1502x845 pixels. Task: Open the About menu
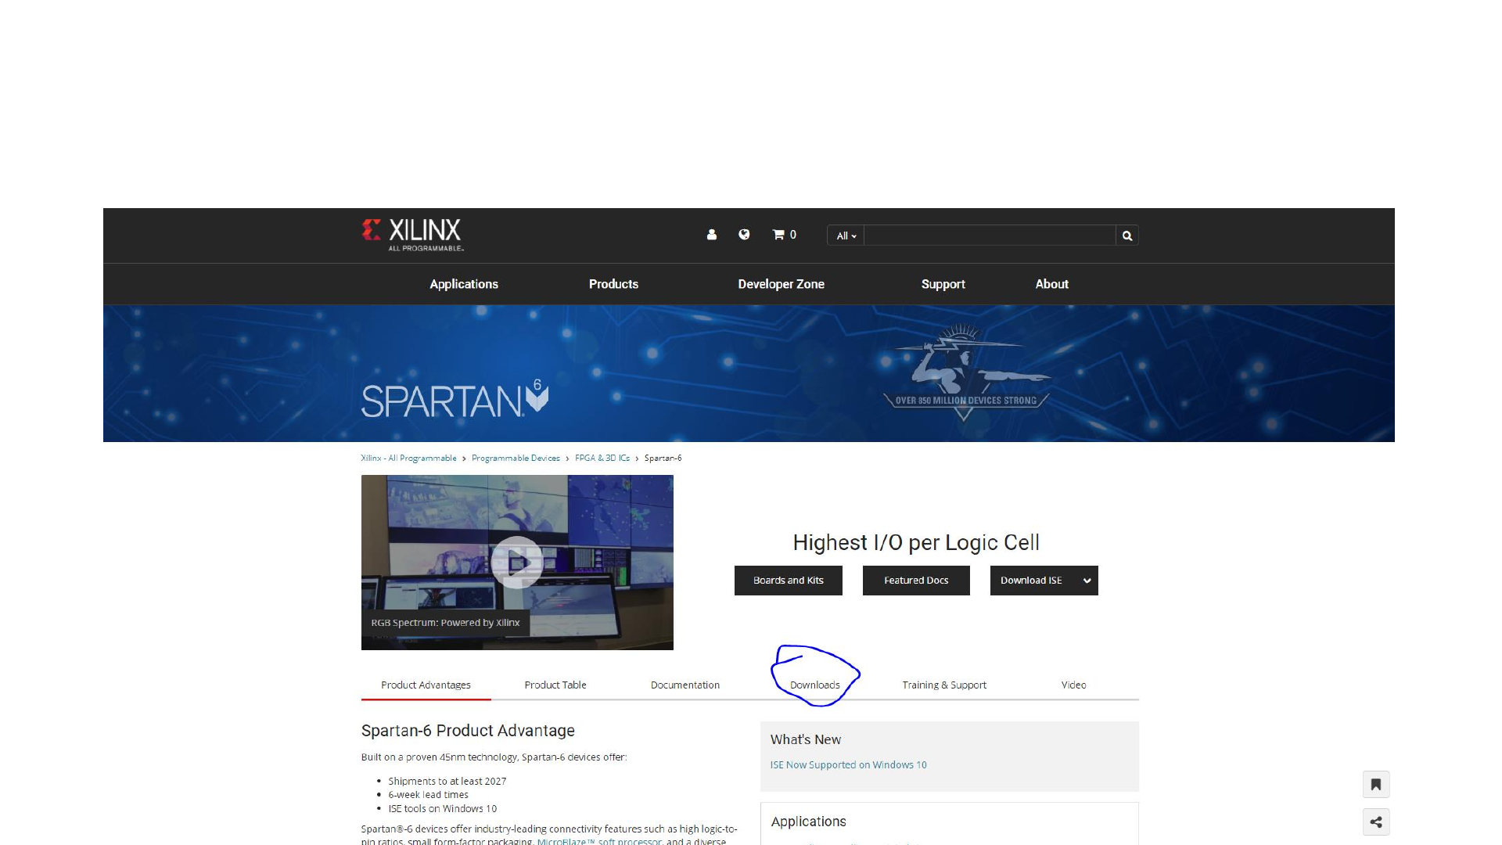(x=1051, y=284)
